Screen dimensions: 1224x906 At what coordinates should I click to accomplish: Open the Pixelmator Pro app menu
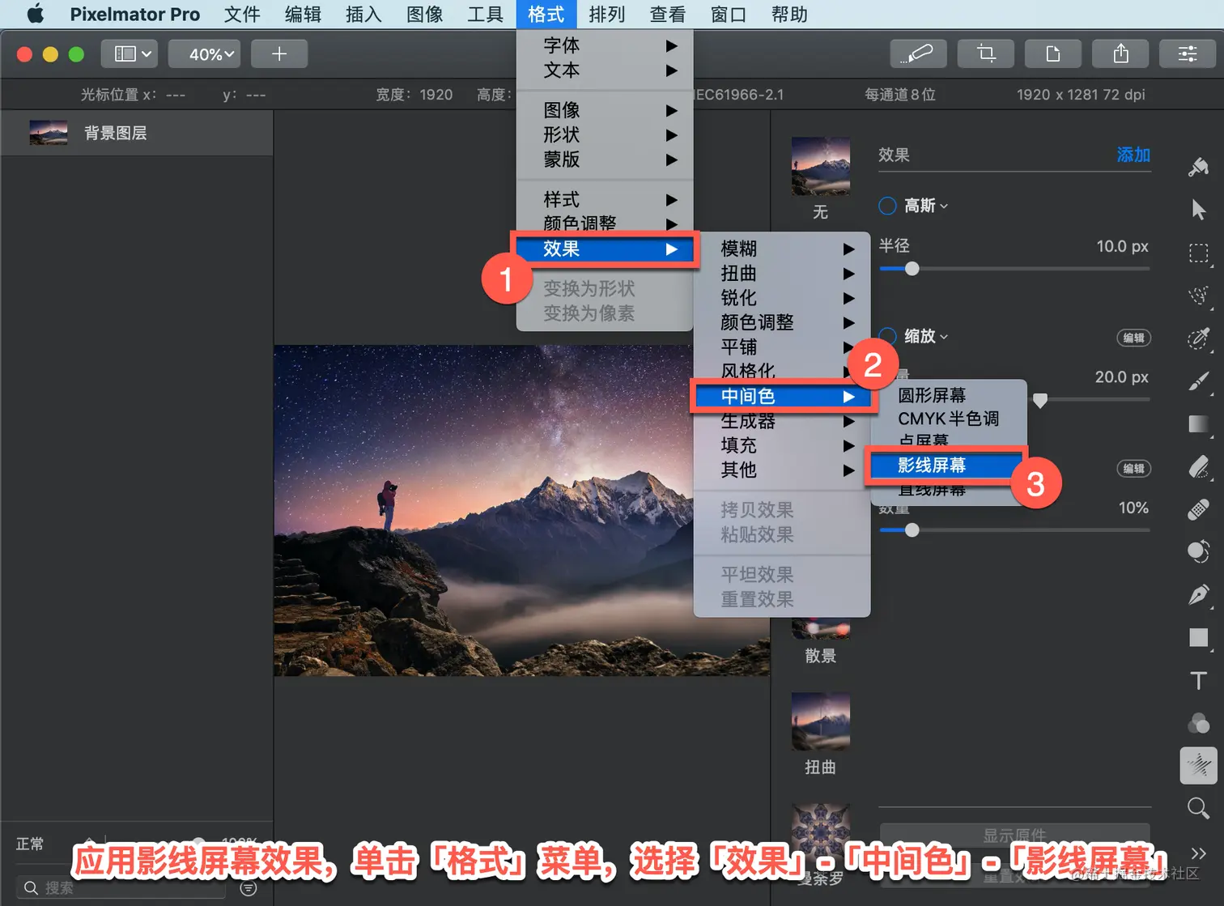pos(134,14)
